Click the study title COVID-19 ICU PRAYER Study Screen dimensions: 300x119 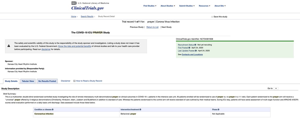tap(90, 32)
